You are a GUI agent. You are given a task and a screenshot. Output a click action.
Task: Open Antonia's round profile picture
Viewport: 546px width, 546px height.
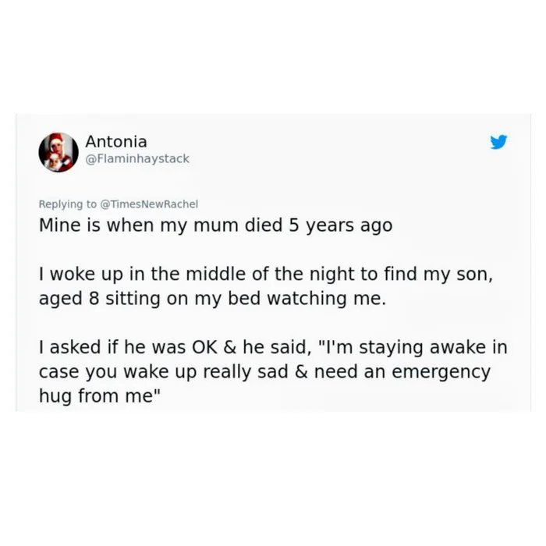(58, 152)
